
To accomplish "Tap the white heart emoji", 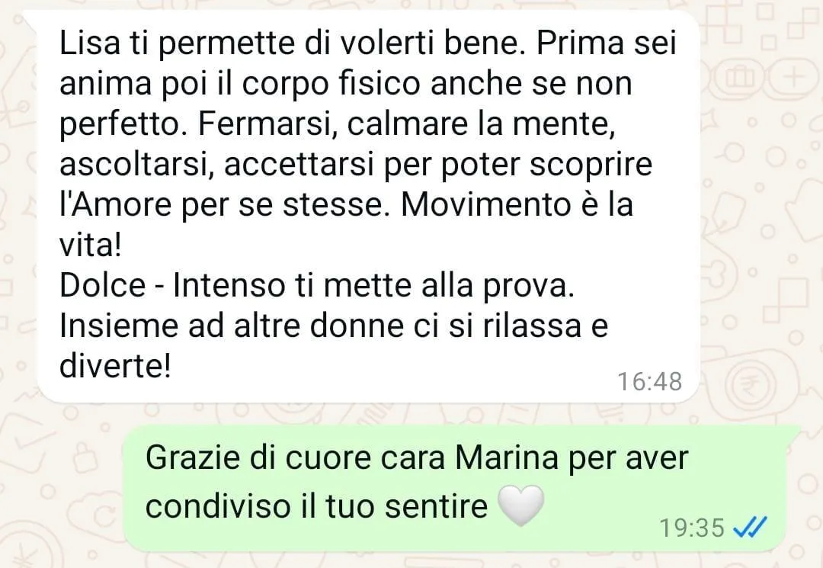I will point(520,505).
